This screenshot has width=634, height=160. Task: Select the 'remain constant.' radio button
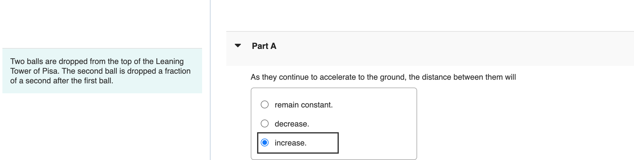point(265,104)
